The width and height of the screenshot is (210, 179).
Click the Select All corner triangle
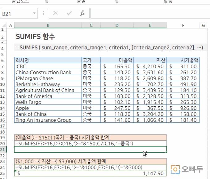[x=4, y=25]
